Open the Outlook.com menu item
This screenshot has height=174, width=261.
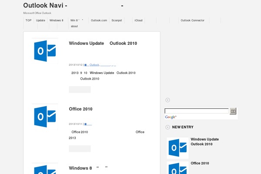99,20
